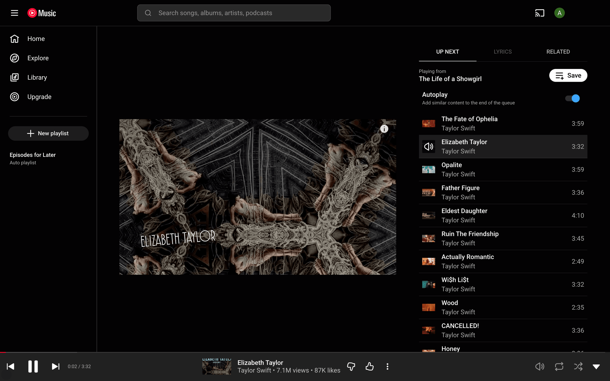Go to Home in sidebar
This screenshot has height=381, width=610.
tap(36, 39)
